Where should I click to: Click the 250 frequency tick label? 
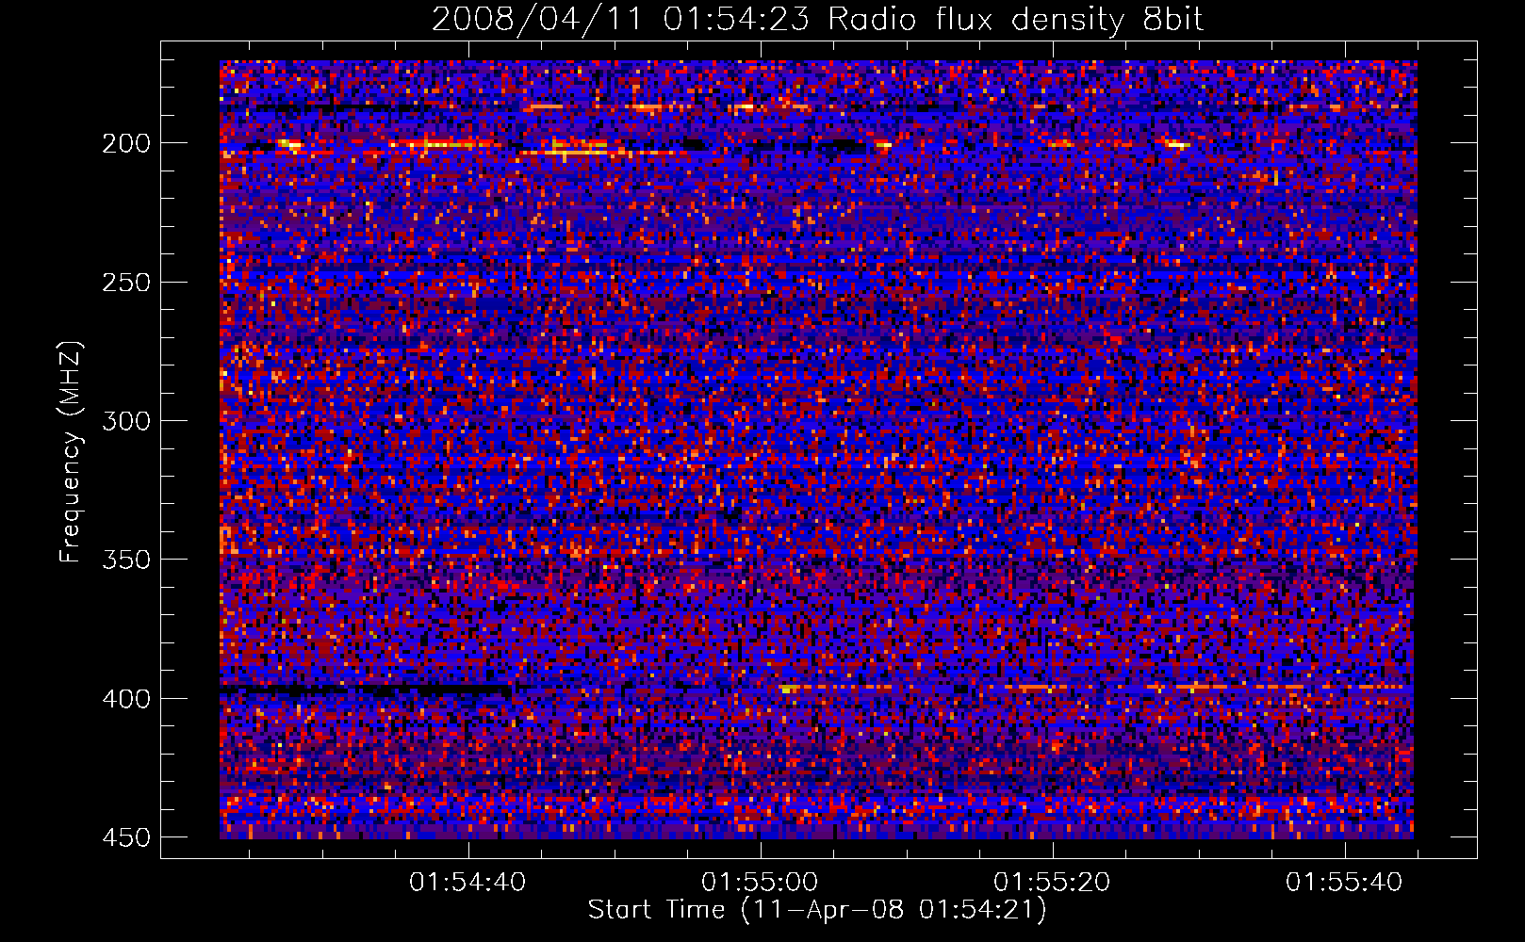click(x=126, y=282)
